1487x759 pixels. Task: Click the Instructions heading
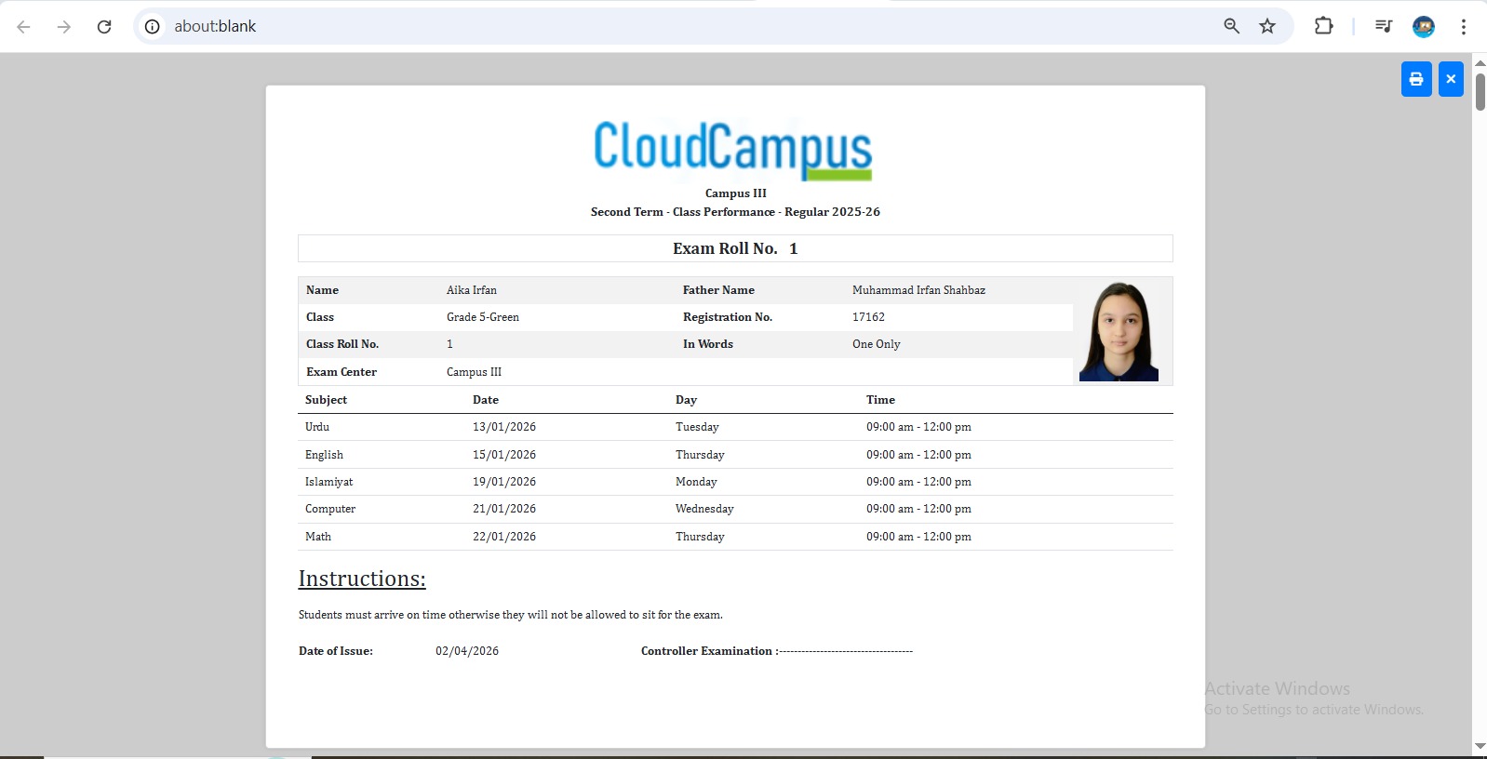[x=362, y=579]
